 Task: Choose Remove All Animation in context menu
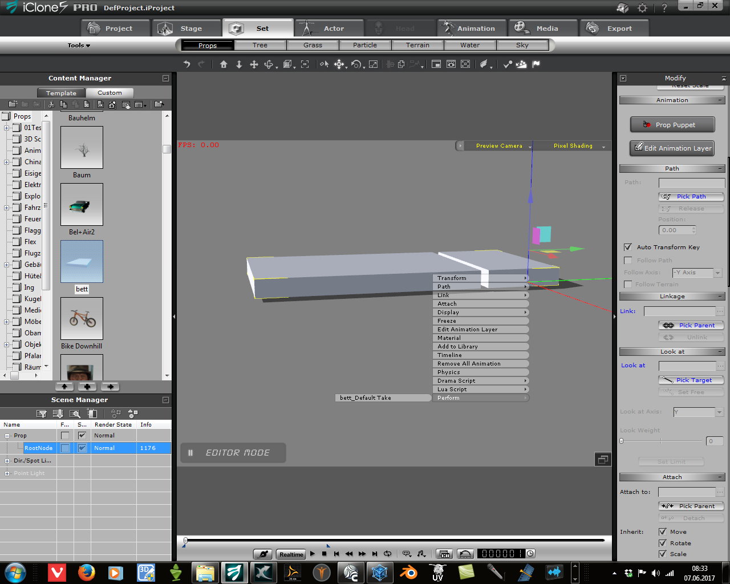481,364
